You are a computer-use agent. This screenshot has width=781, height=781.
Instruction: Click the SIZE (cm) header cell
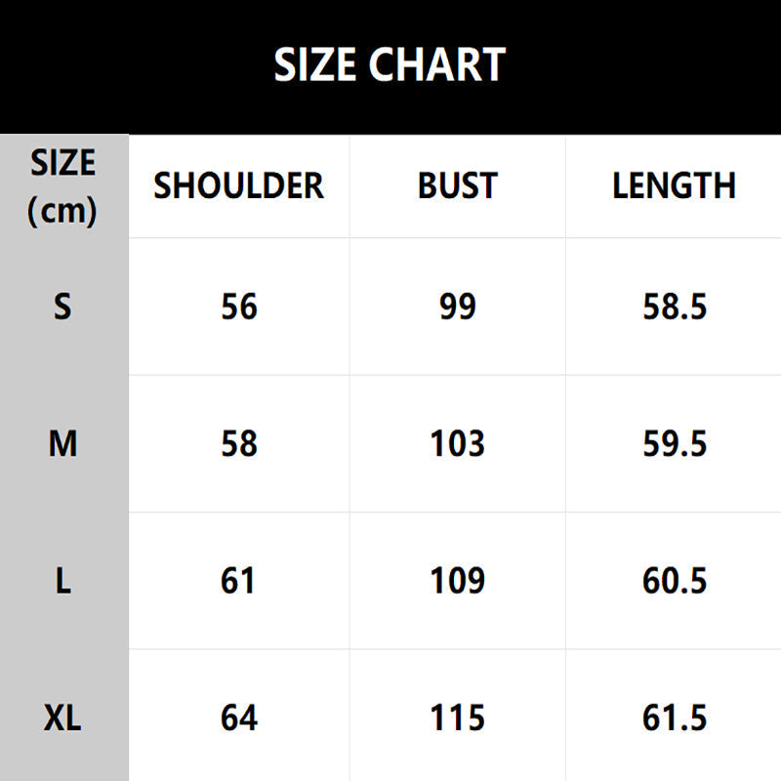pos(63,185)
